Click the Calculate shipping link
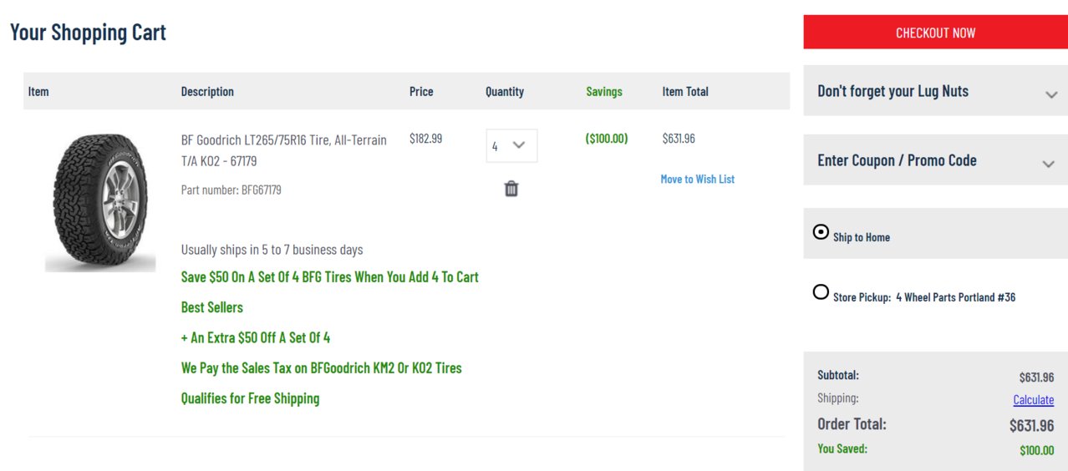Screen dimensions: 1068x471 [1033, 399]
